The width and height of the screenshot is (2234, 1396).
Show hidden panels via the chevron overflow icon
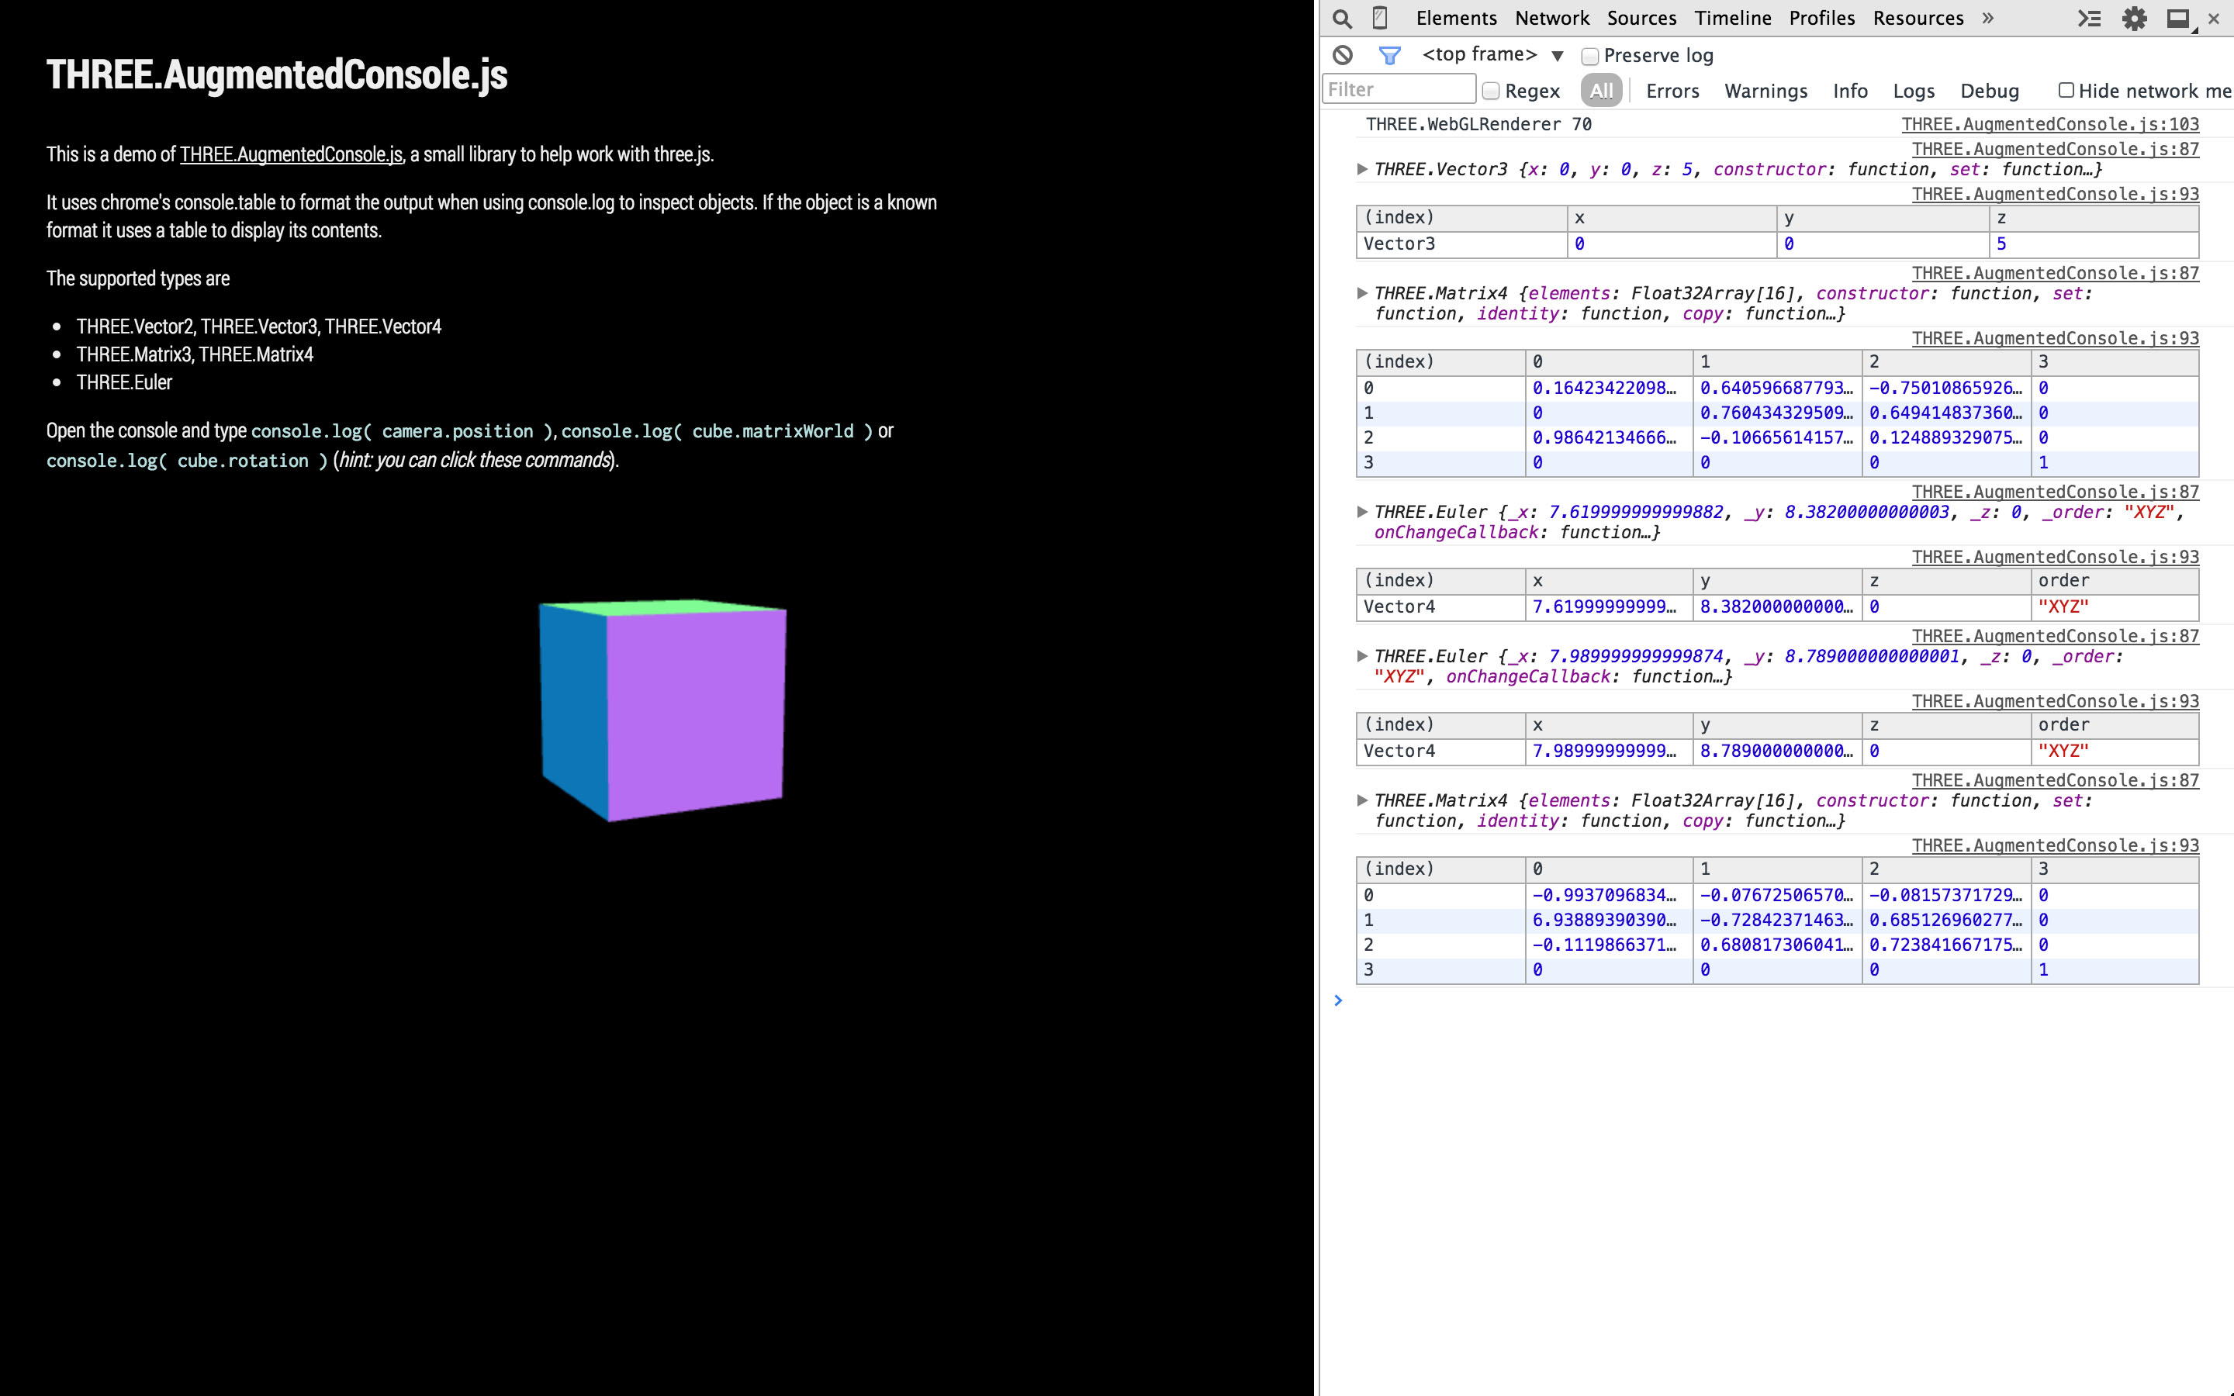point(1987,18)
